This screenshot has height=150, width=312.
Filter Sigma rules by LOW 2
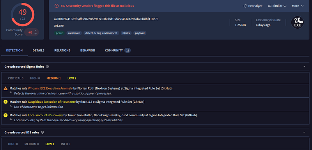[x=72, y=78]
